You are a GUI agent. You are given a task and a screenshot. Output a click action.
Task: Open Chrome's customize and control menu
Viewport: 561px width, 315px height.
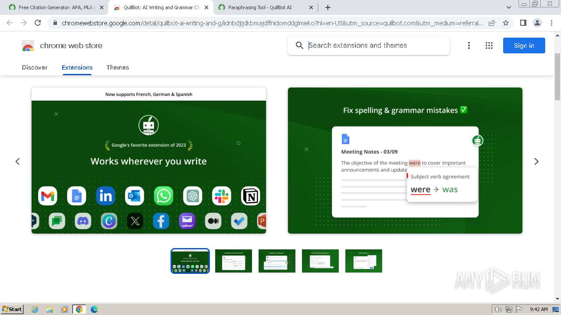[x=551, y=23]
